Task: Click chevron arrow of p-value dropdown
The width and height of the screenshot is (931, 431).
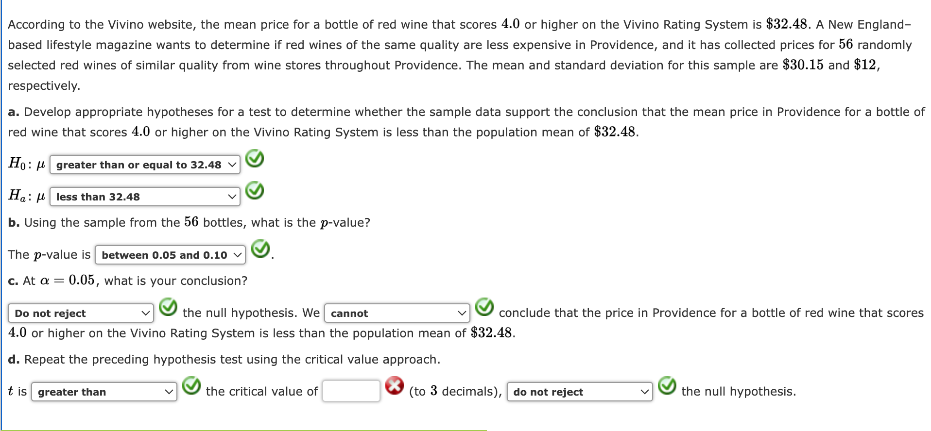Action: (x=238, y=255)
